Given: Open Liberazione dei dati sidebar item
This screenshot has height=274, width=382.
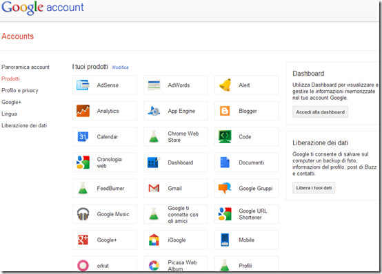Looking at the screenshot, I should click(x=24, y=125).
